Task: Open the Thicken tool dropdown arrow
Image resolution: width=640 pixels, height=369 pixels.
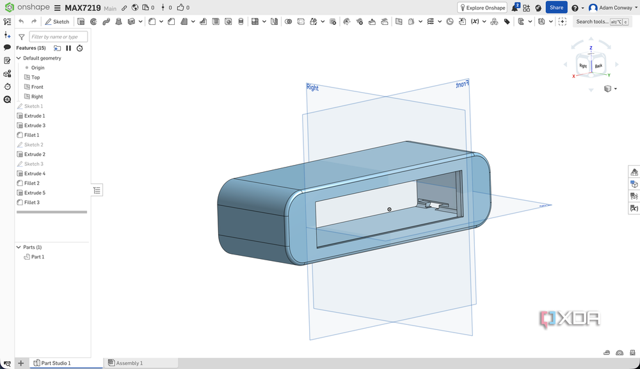Action: (x=140, y=22)
